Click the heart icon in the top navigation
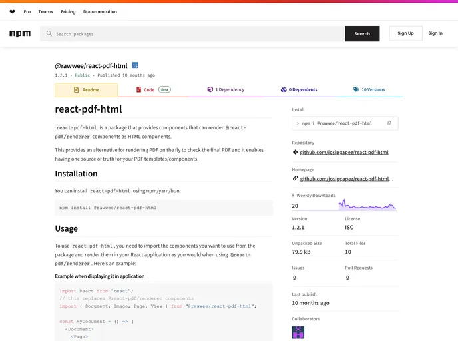 click(12, 12)
